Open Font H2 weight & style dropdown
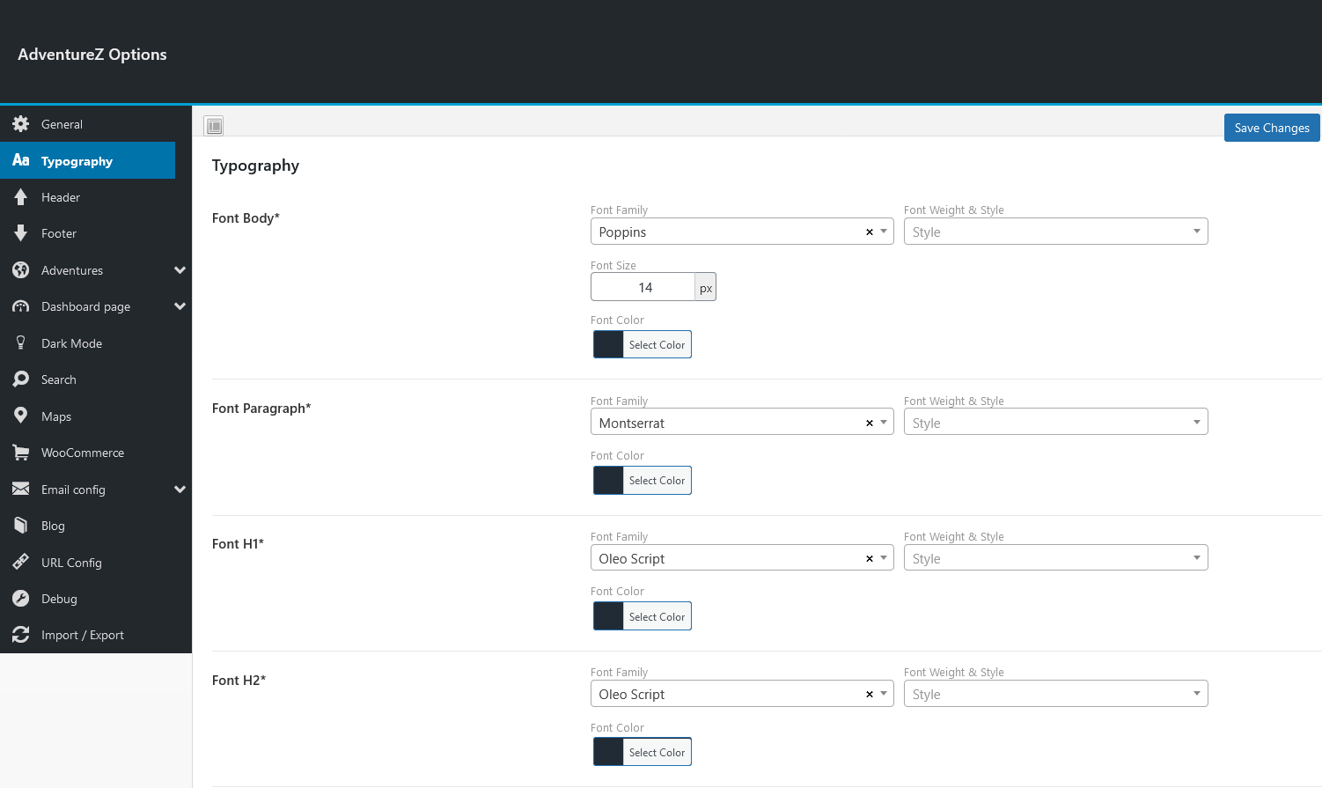The image size is (1322, 788). pyautogui.click(x=1055, y=694)
